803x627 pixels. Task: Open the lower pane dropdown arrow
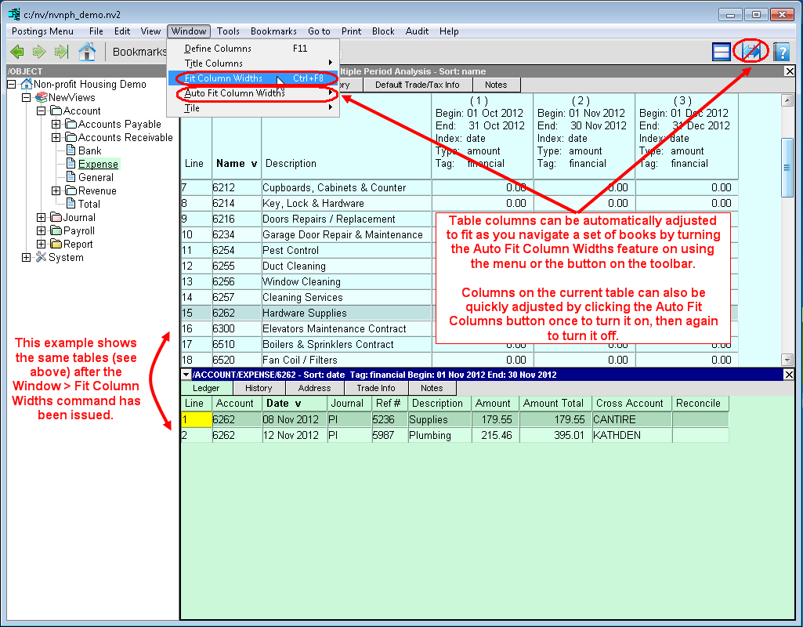click(186, 375)
